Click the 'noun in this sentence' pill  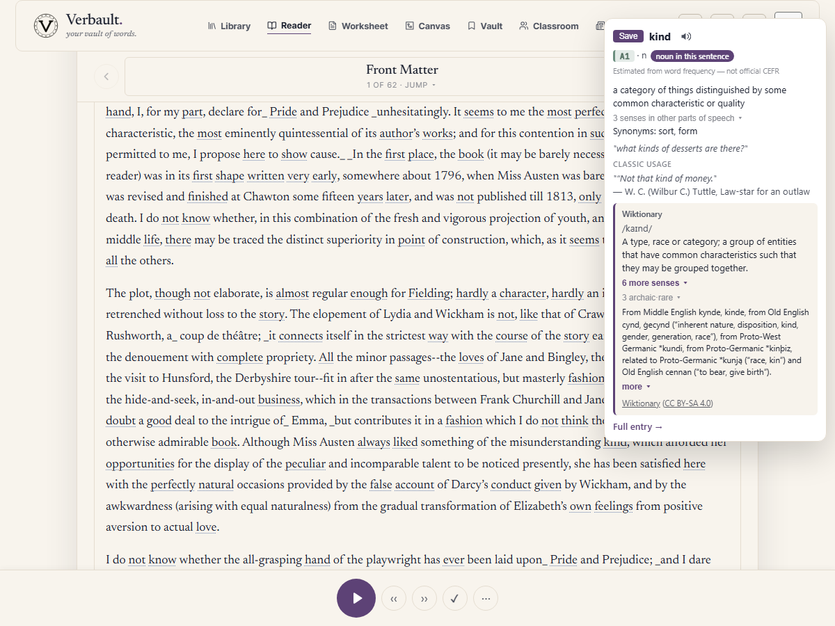pos(692,56)
